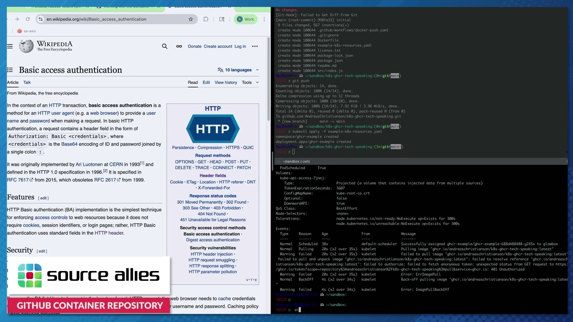Open the Base64 link in the article
The image size is (573, 322).
[x=69, y=144]
